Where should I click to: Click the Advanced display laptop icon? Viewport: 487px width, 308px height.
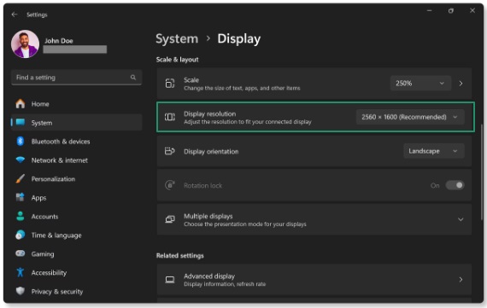tap(170, 280)
